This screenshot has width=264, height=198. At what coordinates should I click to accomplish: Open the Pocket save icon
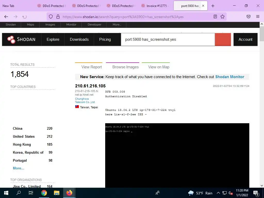click(x=249, y=16)
